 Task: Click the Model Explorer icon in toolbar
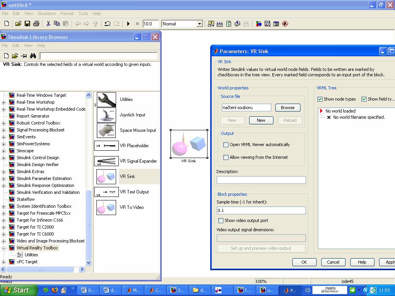click(268, 24)
